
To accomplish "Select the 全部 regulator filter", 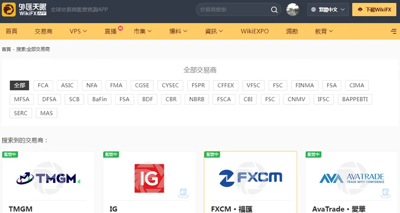I will pyautogui.click(x=19, y=85).
